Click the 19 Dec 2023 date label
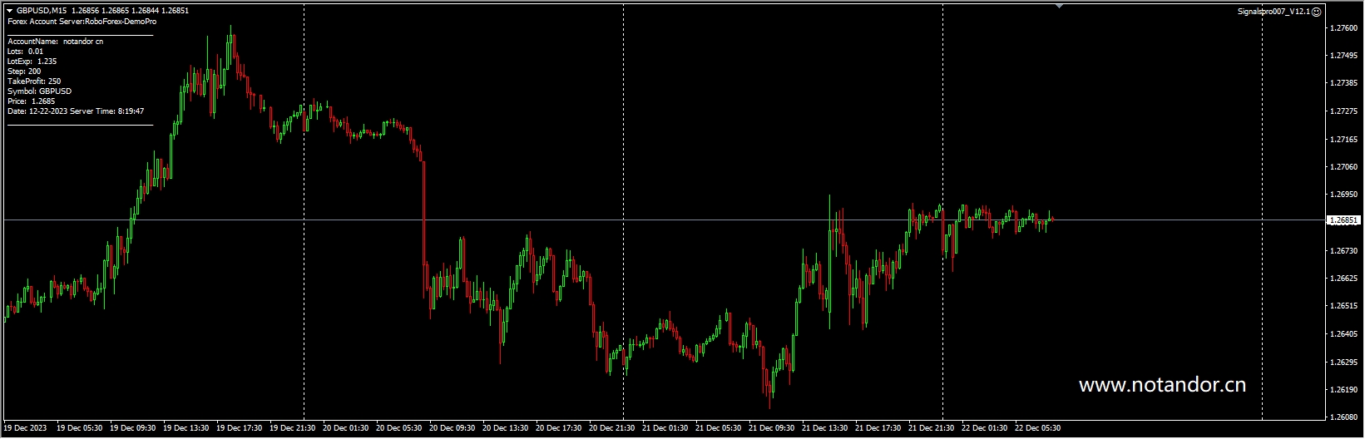 [x=26, y=428]
